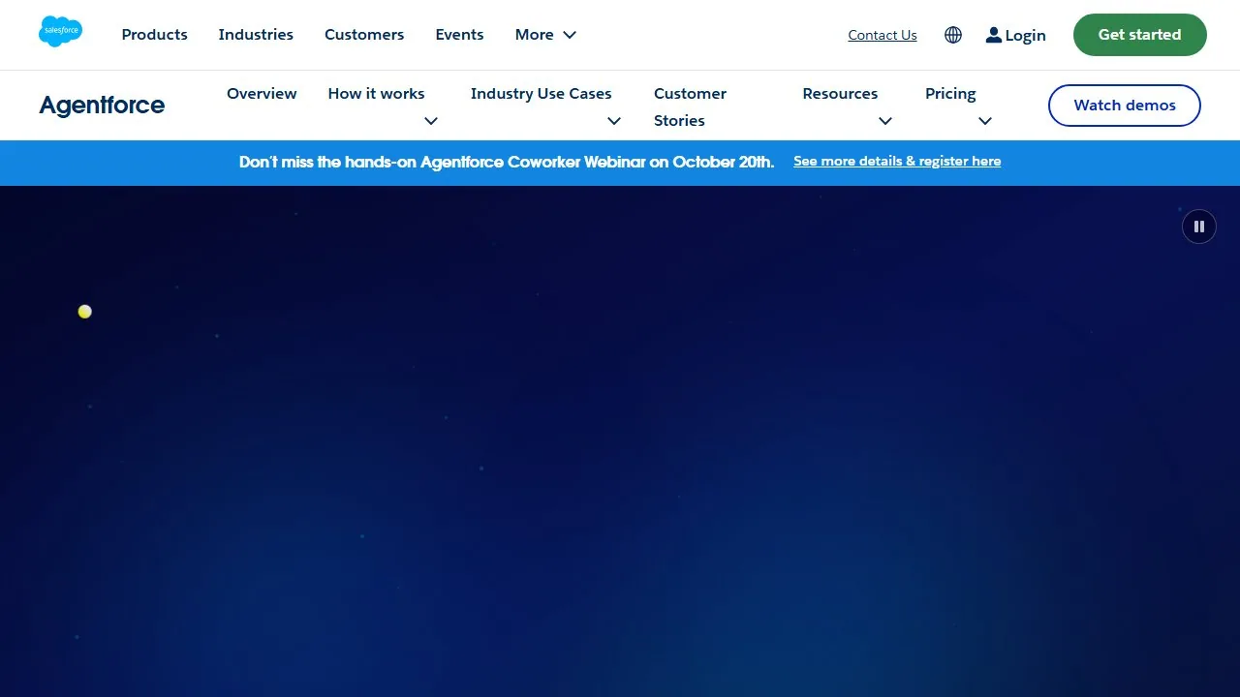Click the Watch demos button

tap(1125, 106)
